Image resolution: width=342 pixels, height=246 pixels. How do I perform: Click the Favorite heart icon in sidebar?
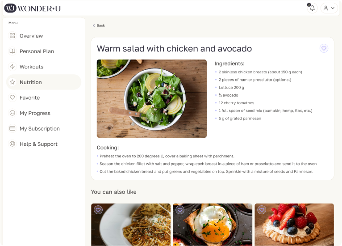[13, 98]
